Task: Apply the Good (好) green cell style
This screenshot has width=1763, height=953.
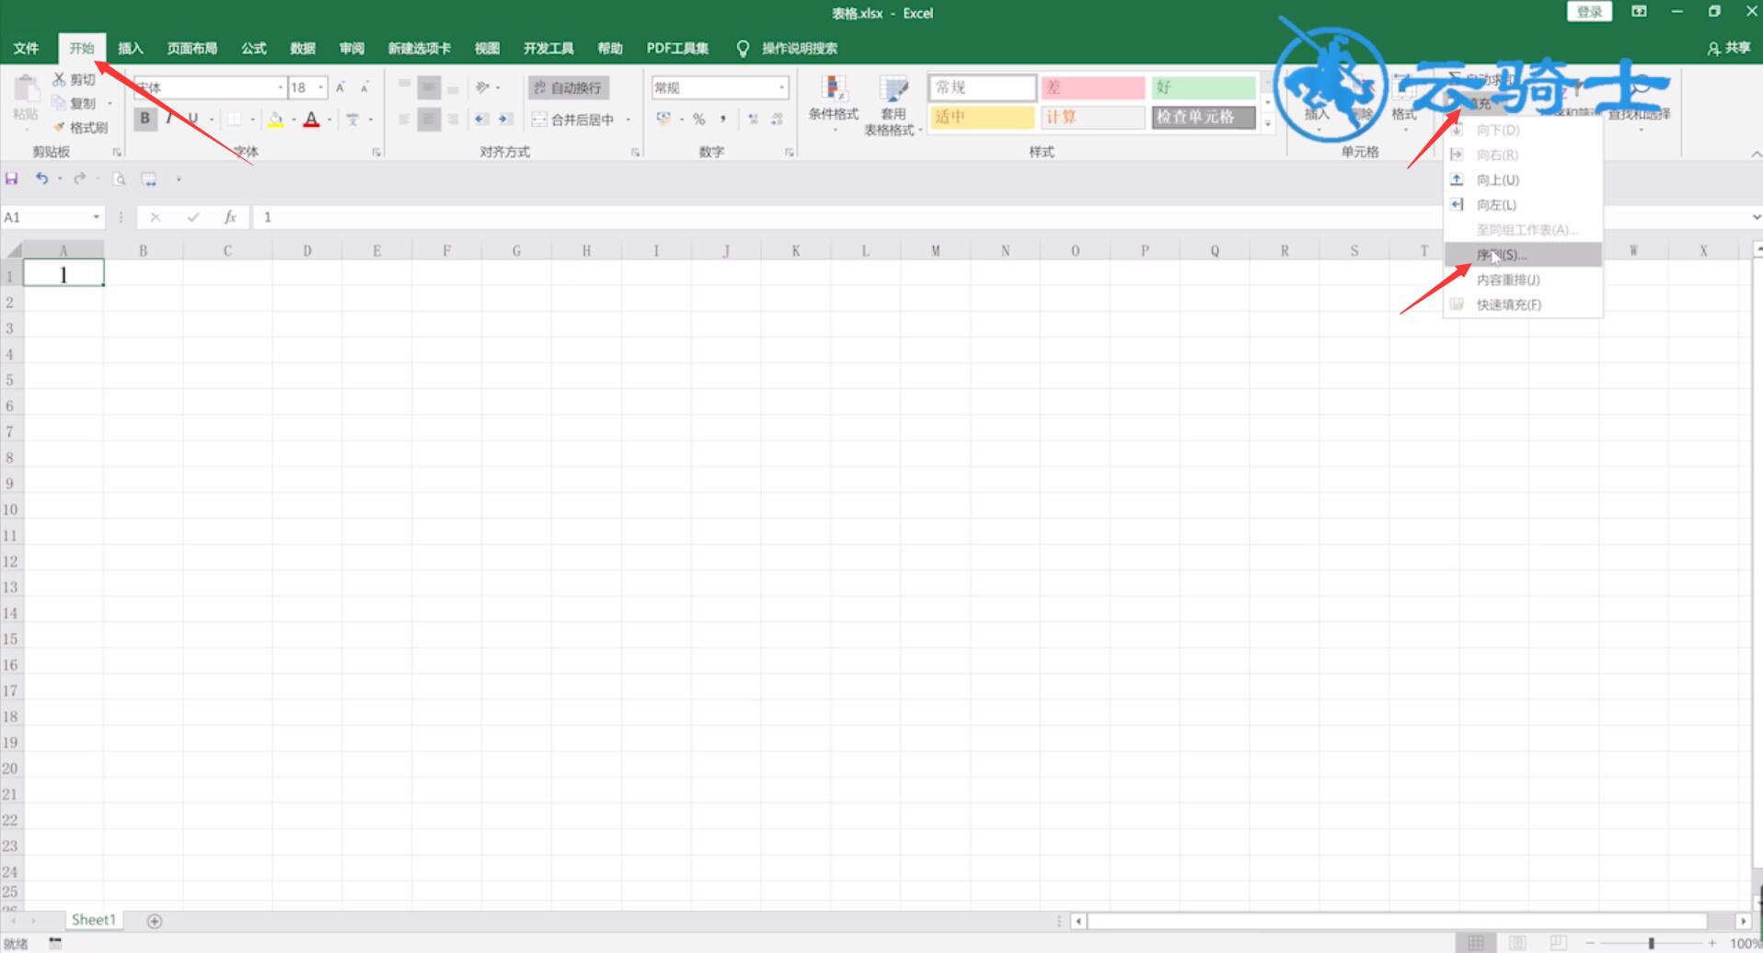Action: pos(1204,87)
